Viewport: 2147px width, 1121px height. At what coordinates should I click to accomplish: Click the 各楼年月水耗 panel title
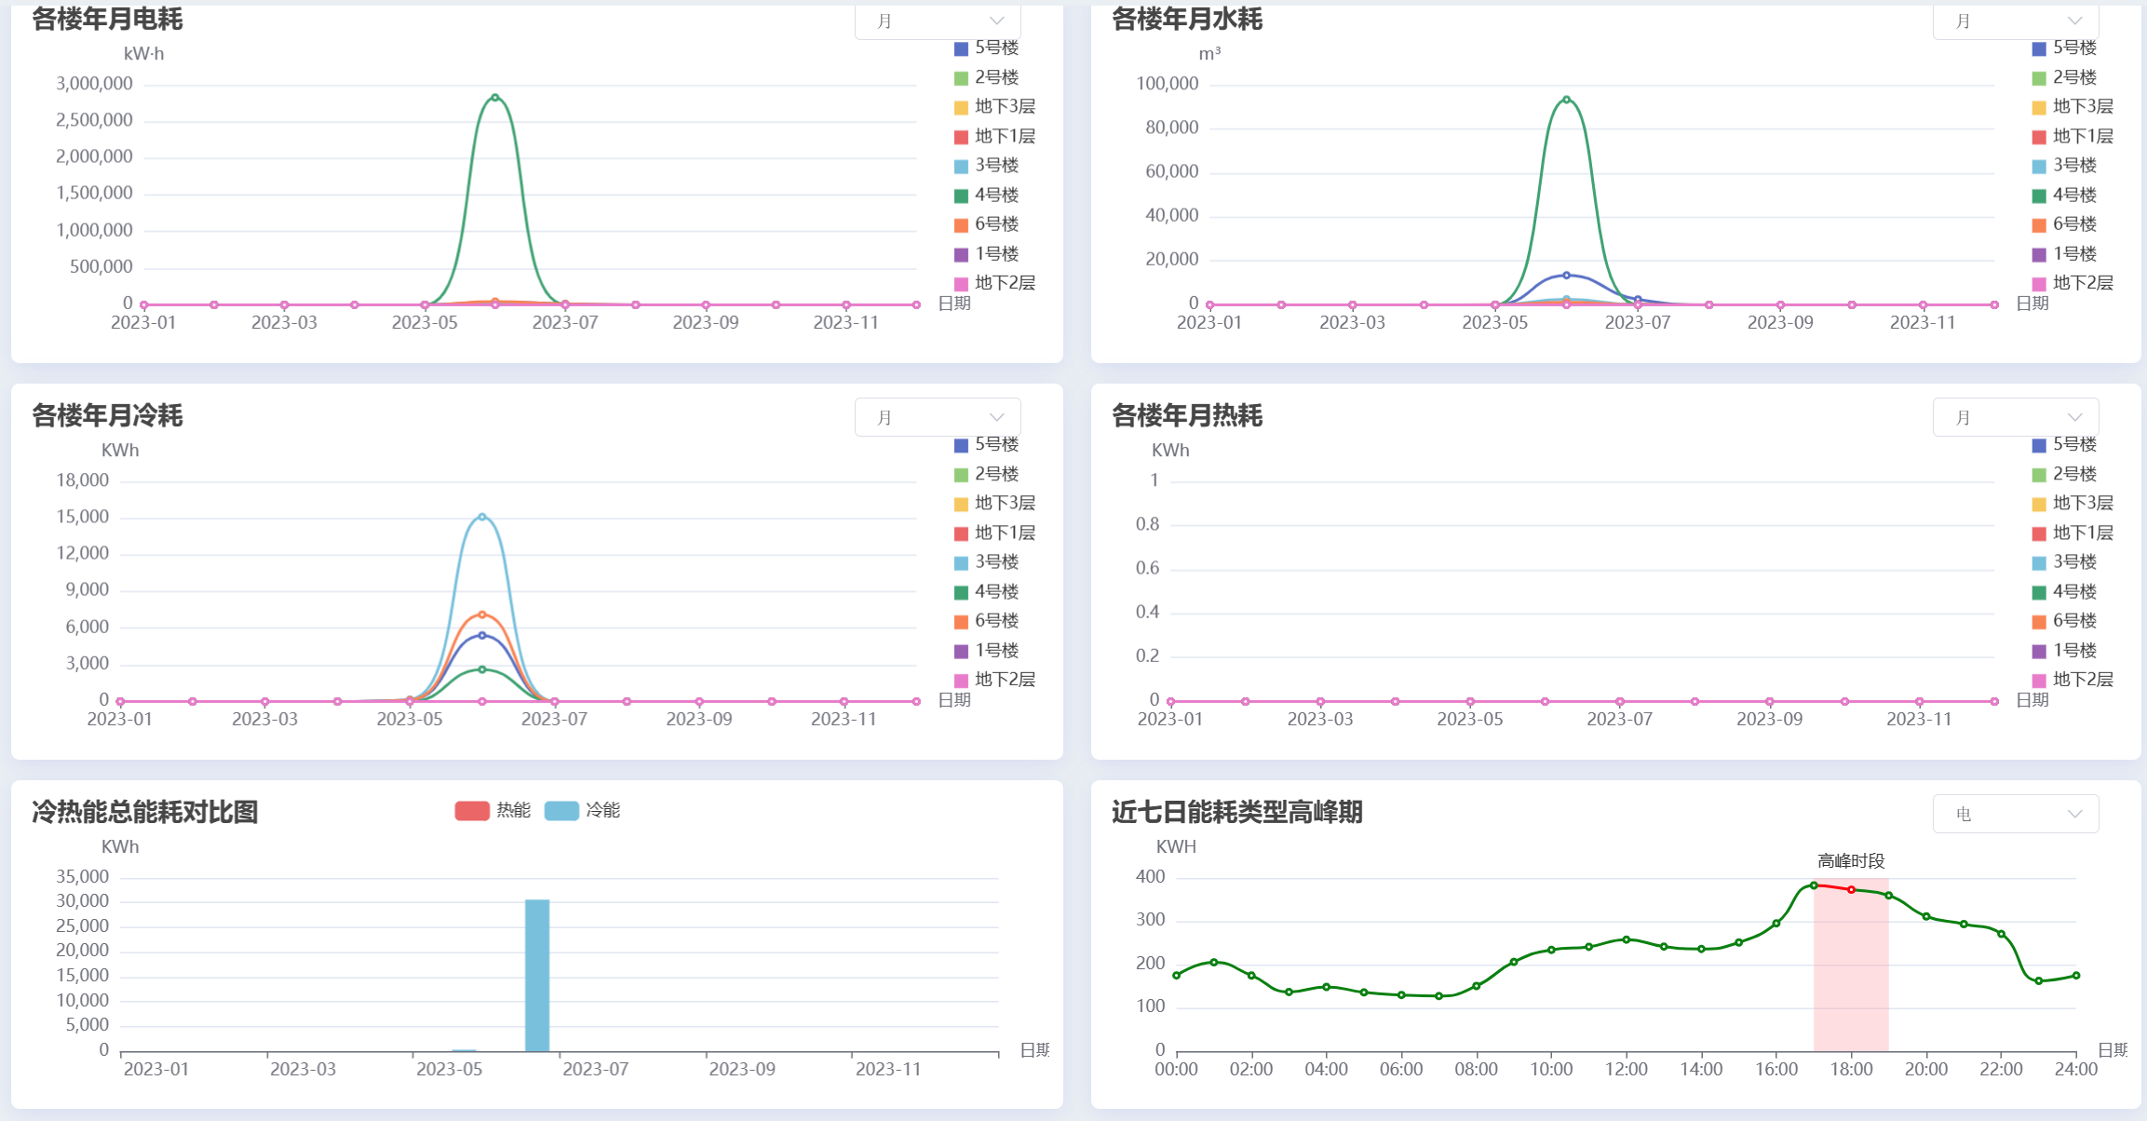[1187, 19]
